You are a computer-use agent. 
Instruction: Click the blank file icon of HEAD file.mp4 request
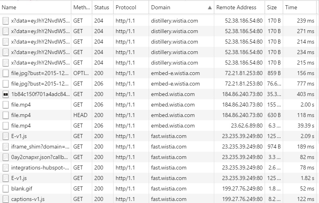coord(6,115)
